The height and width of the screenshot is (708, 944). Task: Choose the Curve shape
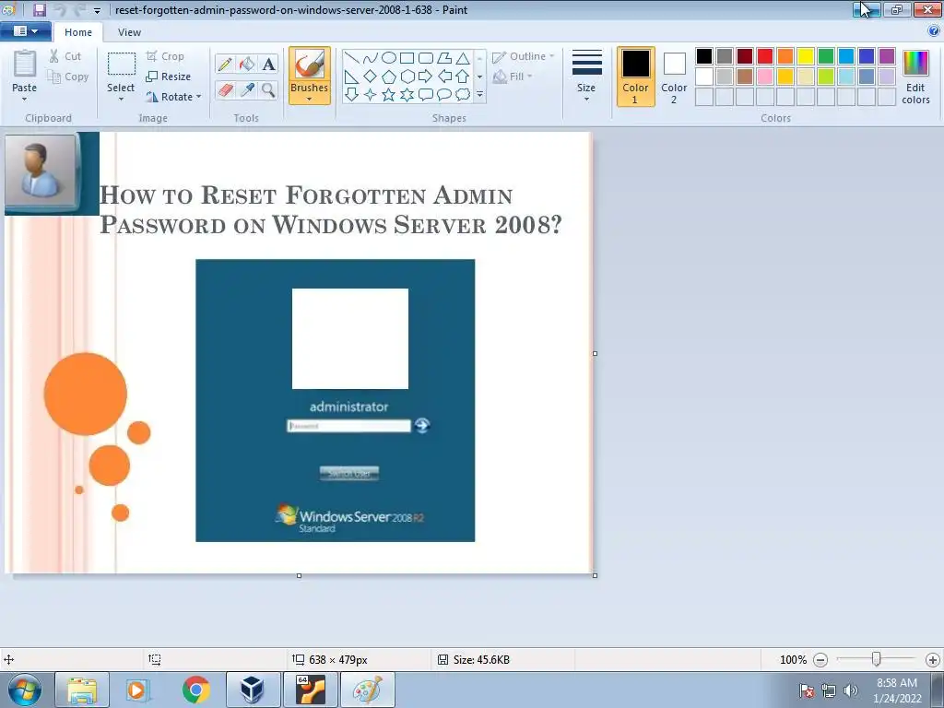pyautogui.click(x=371, y=58)
